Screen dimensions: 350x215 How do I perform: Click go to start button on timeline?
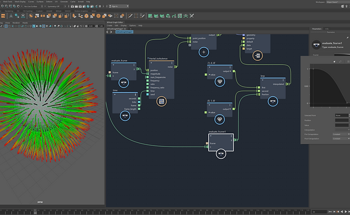point(330,211)
